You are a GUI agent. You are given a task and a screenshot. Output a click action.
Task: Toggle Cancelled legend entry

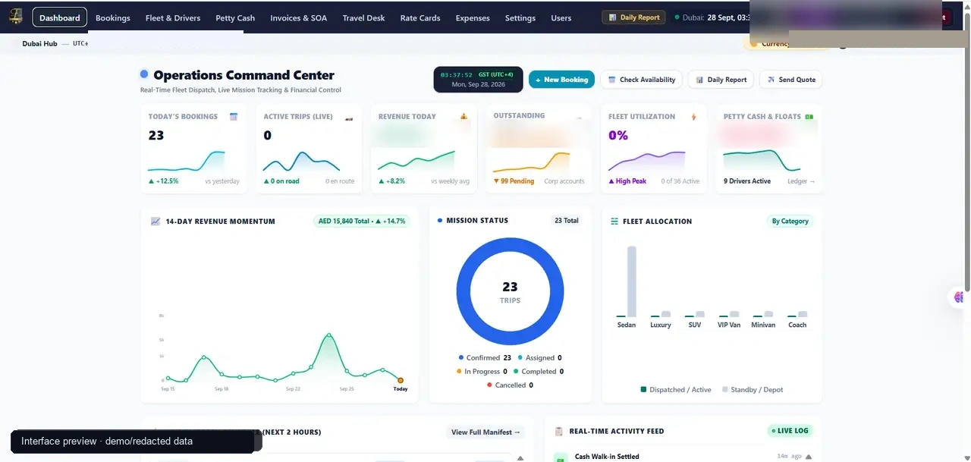510,385
